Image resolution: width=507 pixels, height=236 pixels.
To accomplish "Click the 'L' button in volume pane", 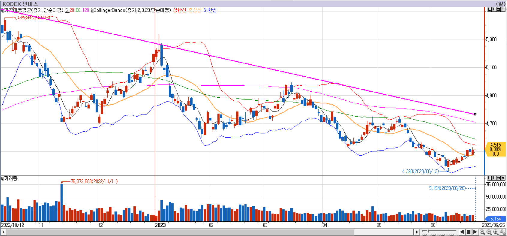I will (x=489, y=178).
